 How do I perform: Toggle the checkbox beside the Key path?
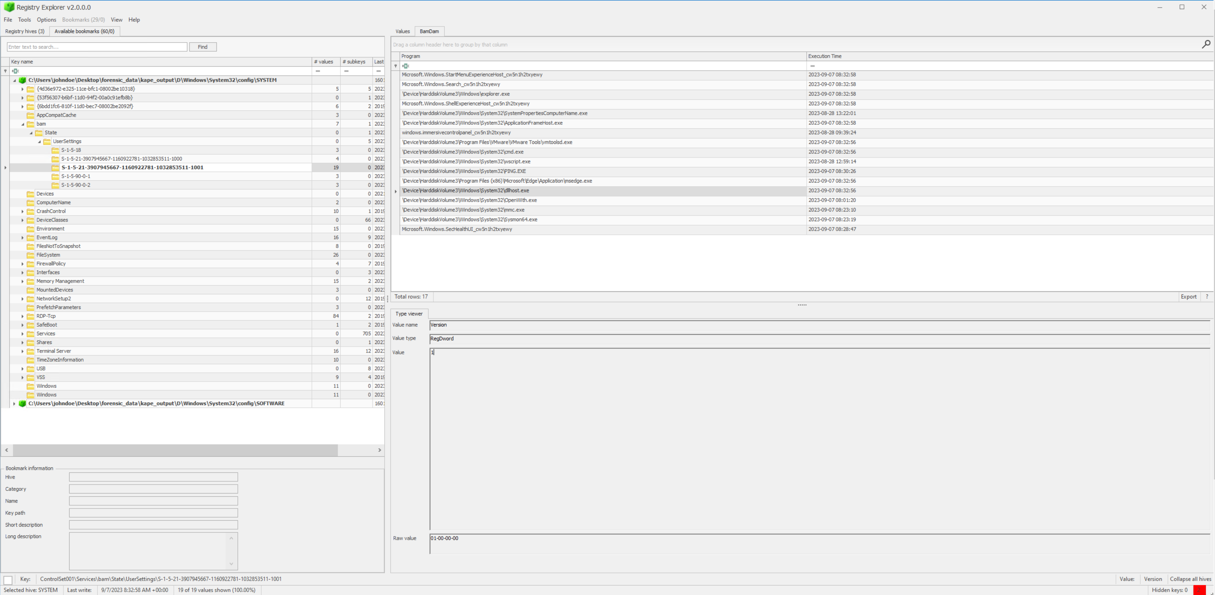(x=8, y=580)
